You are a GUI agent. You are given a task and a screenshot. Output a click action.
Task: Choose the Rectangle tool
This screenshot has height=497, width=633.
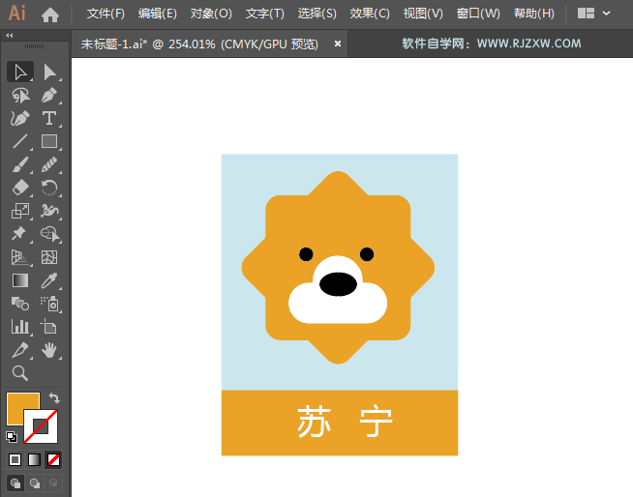[49, 141]
